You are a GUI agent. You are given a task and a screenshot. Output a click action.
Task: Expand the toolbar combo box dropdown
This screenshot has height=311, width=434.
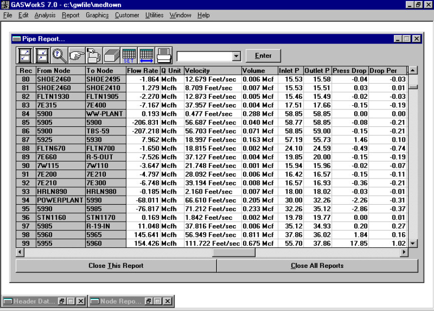point(237,56)
